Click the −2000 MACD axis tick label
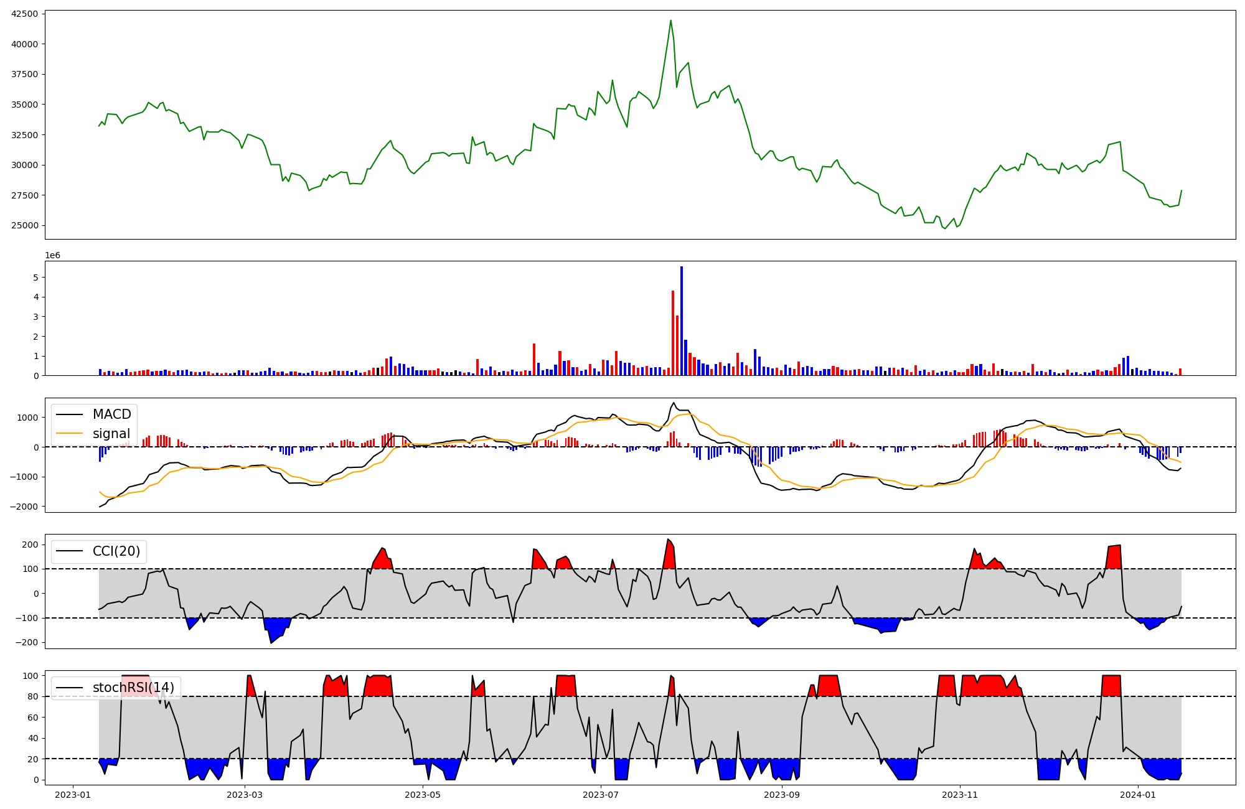This screenshot has height=809, width=1245. coord(24,507)
